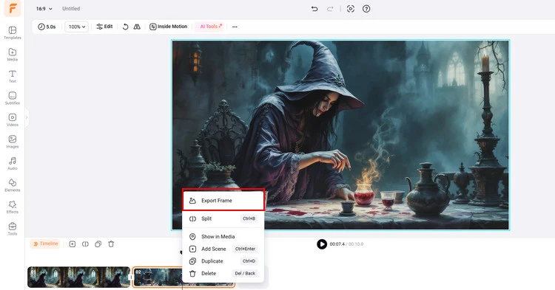Click the Redo arrow icon
Screen dimensions: 555x290
[x=330, y=9]
